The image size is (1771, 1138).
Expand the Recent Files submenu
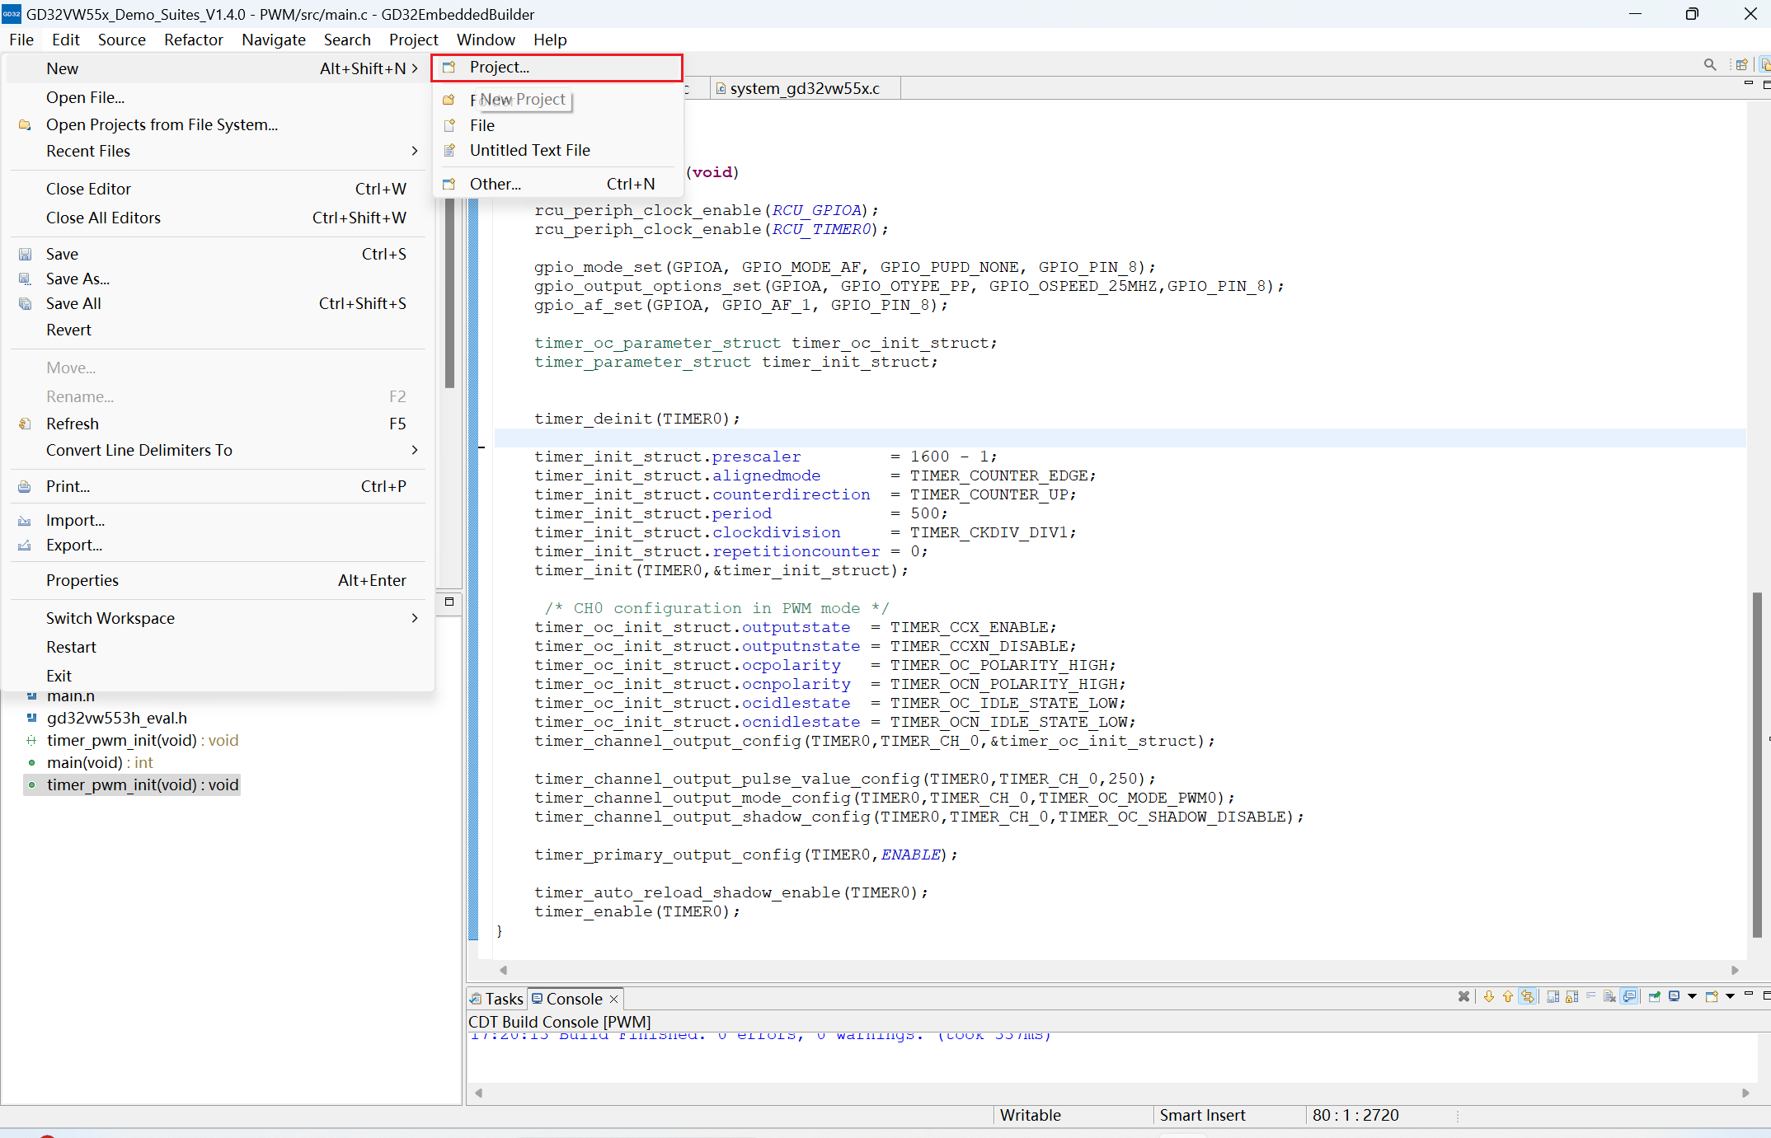[415, 151]
